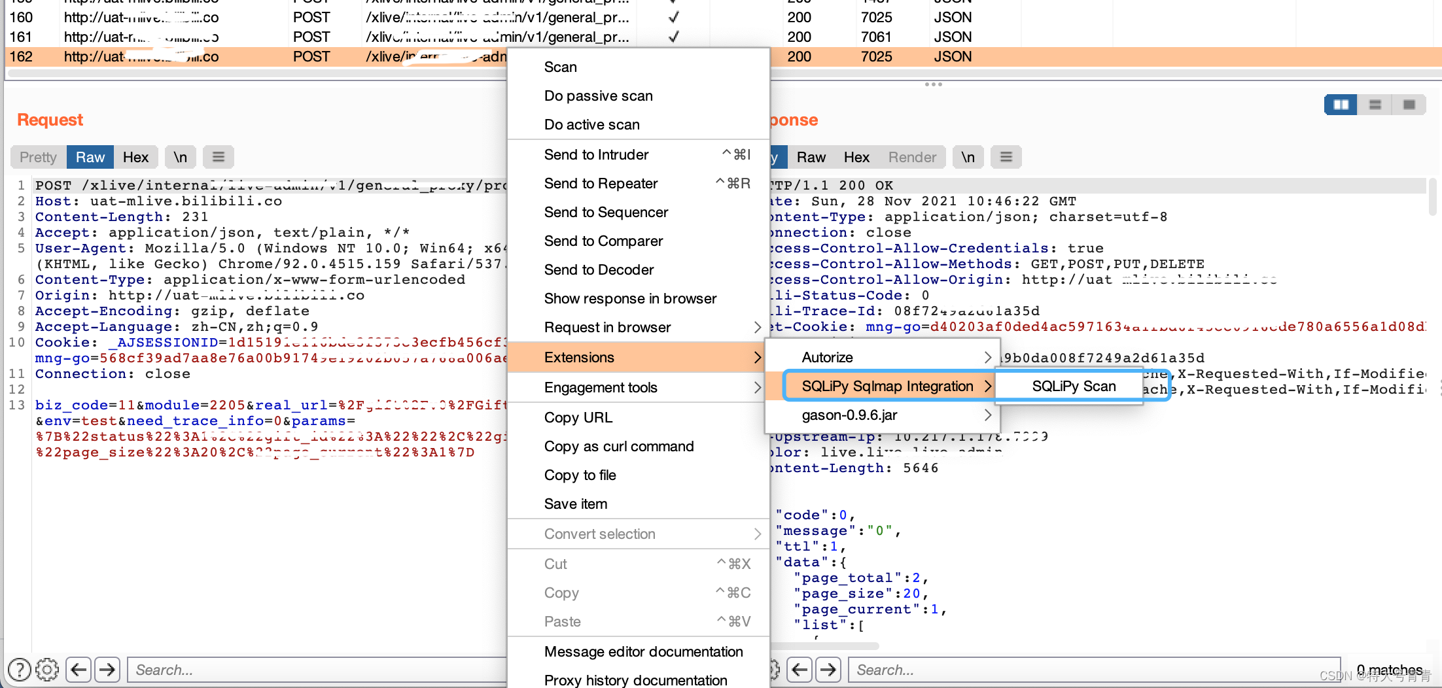Screen dimensions: 1442x688
Task: Open Proxy history documentation
Action: click(638, 680)
